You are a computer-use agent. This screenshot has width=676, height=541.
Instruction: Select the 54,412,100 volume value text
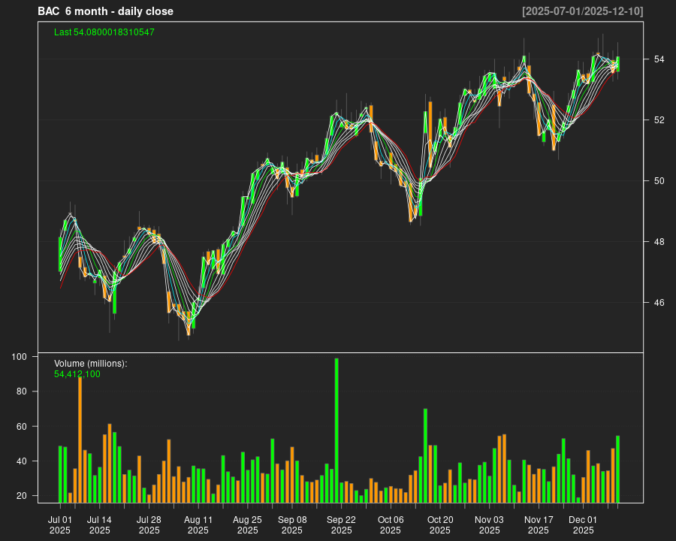(x=77, y=374)
